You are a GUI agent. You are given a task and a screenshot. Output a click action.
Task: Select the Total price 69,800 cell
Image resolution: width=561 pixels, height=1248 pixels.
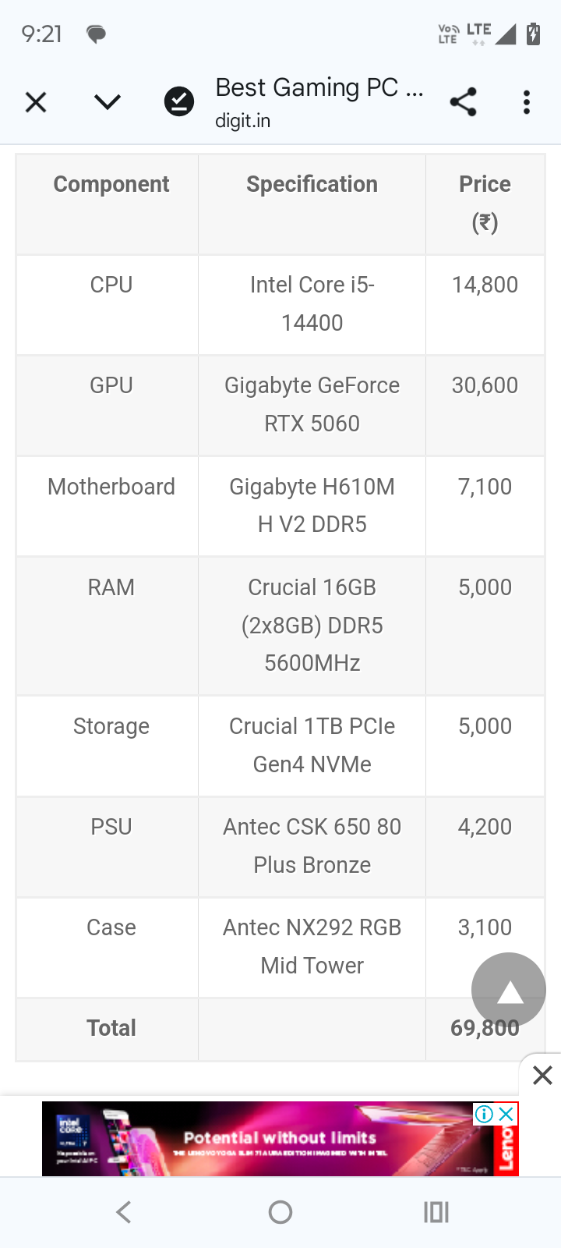pos(485,1029)
